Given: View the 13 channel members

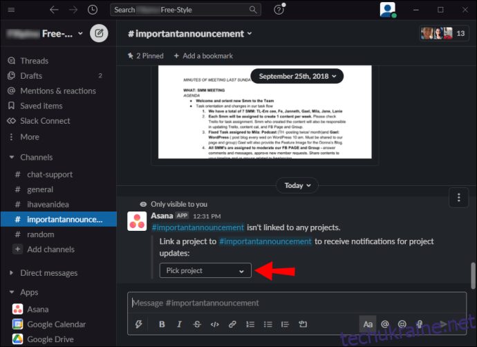Looking at the screenshot, I should 444,33.
